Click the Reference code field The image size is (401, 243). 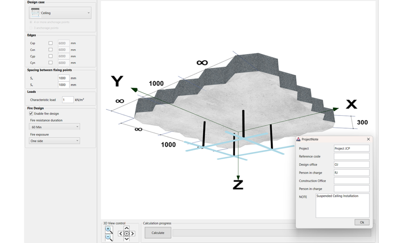[351, 157]
